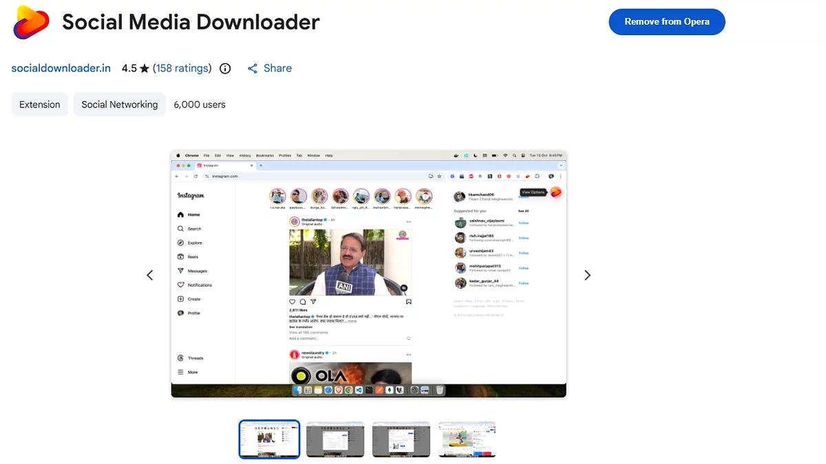Image resolution: width=826 pixels, height=464 pixels.
Task: Open the 158 ratings link
Action: coord(182,68)
